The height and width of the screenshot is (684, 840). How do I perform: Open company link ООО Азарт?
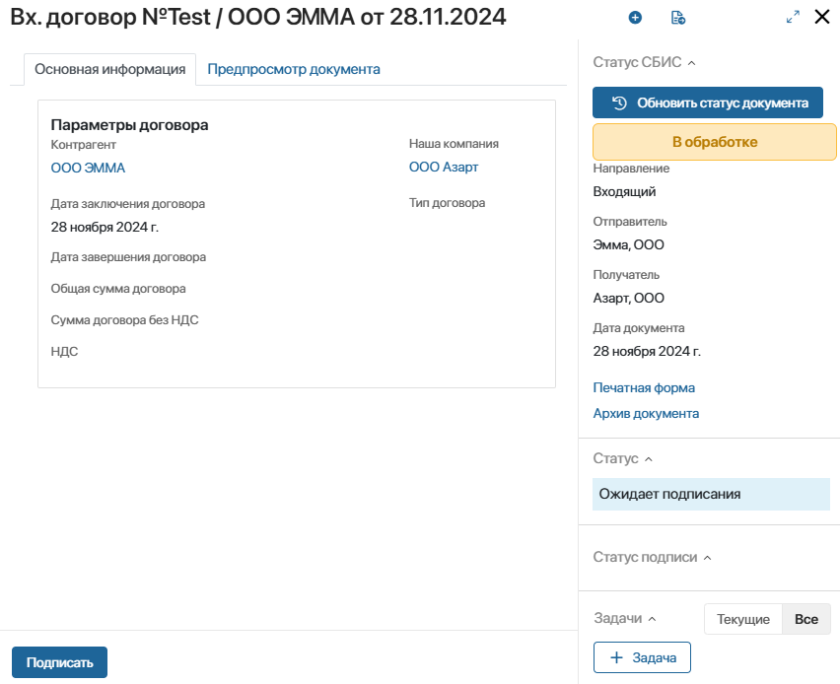(x=443, y=167)
